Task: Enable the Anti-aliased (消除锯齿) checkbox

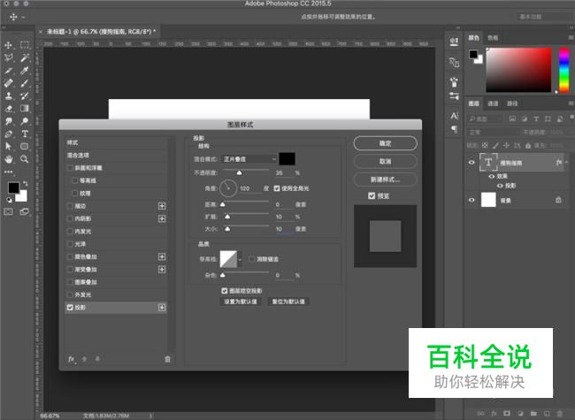Action: [x=251, y=259]
